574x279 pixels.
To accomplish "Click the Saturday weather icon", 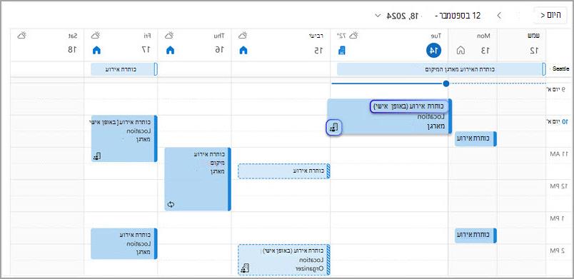I will (22, 36).
